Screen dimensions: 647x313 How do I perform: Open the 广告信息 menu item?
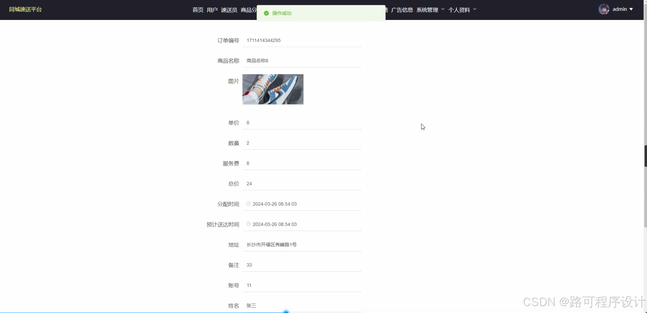pyautogui.click(x=402, y=10)
